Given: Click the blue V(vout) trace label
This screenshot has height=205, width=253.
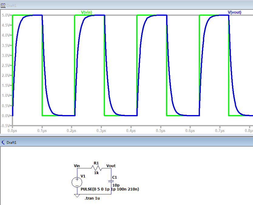Looking at the screenshot, I should pos(234,12).
